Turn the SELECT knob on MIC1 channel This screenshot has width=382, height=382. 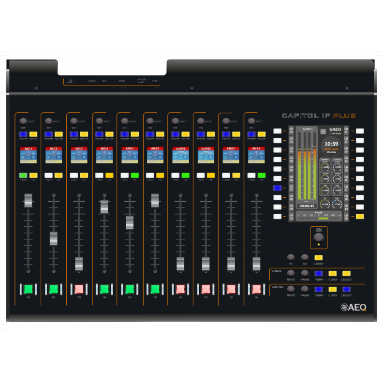[x=23, y=121]
